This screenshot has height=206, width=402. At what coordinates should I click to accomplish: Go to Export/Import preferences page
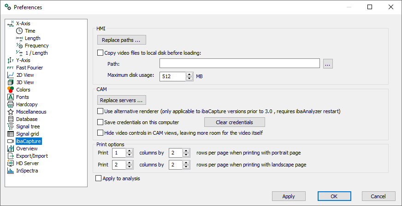[32, 156]
